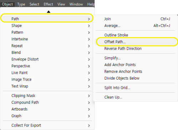The image size is (178, 130).
Task: Choose Average... from Path submenu
Action: [135, 26]
